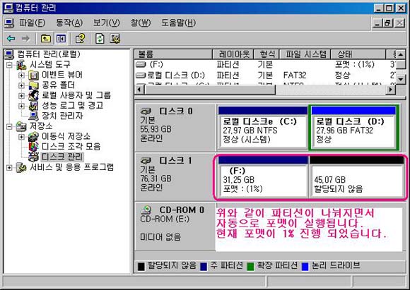Click the CD-ROM 0 drive icon
This screenshot has height=290, width=410.
point(146,210)
